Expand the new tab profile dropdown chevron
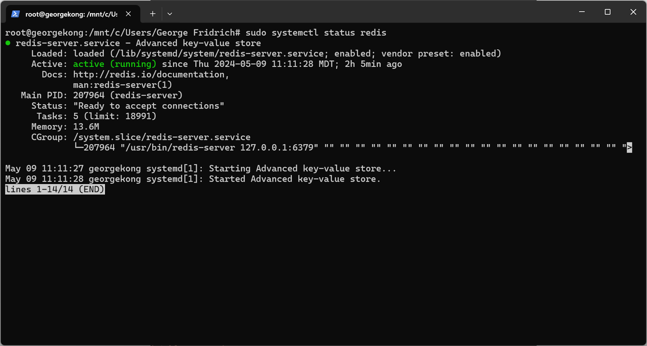Screen dimensions: 647x346 tap(170, 14)
